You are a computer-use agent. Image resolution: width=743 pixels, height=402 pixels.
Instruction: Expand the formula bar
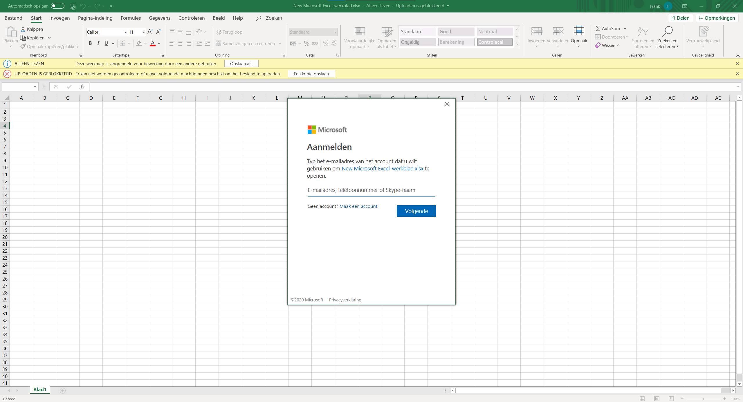click(738, 86)
